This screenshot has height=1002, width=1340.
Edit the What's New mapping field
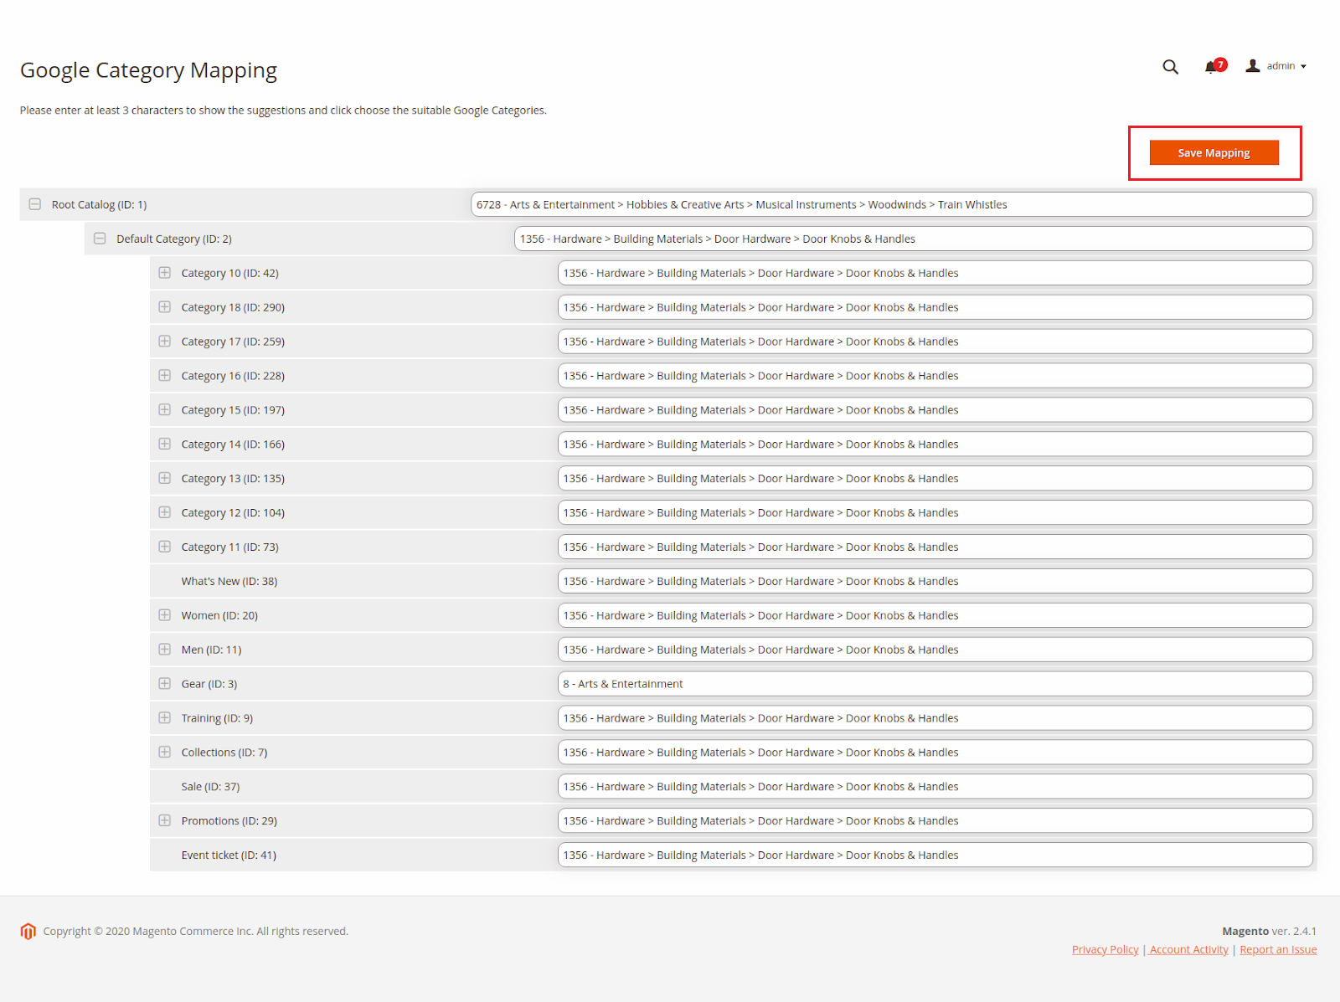tap(935, 581)
